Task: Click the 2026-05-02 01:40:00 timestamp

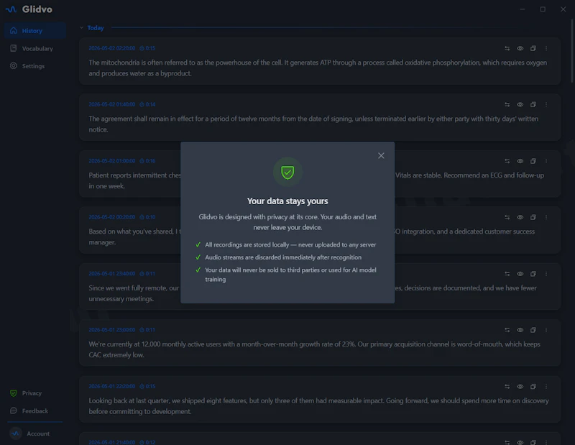Action: [x=112, y=104]
